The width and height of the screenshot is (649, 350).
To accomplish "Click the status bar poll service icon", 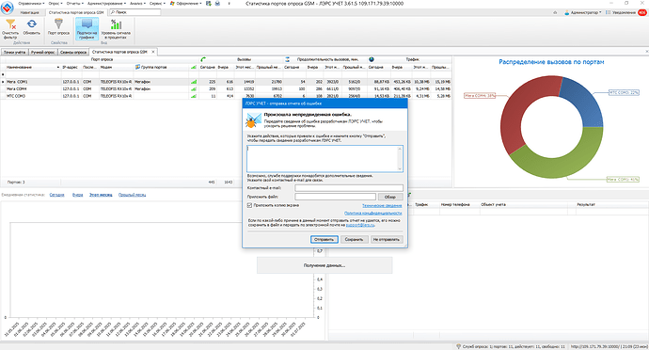I will point(459,346).
